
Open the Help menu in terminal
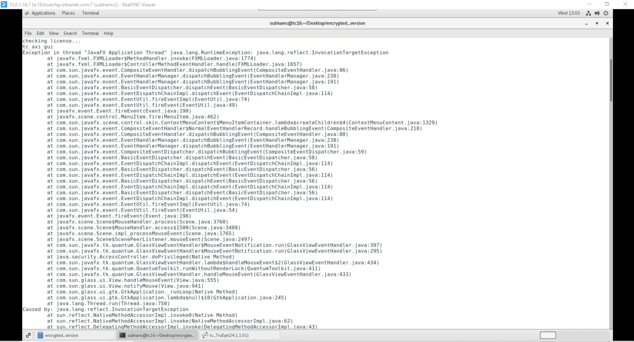108,33
